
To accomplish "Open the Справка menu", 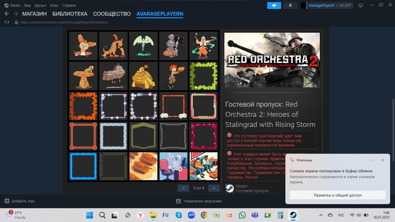I will click(x=69, y=5).
